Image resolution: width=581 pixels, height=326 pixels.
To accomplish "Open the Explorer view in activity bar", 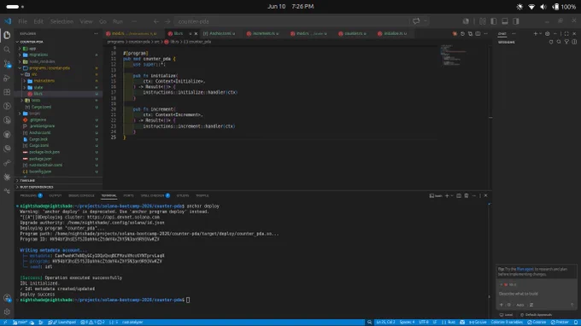I will tap(7, 35).
